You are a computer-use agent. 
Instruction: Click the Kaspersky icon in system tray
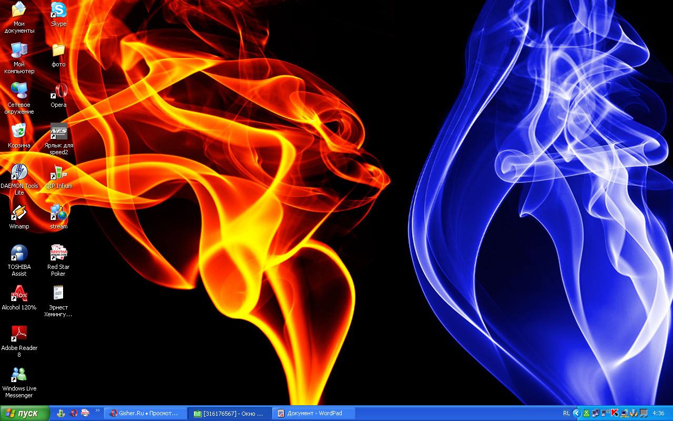[614, 413]
